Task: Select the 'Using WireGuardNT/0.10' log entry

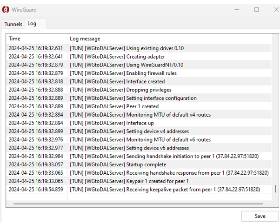Action: (x=139, y=65)
